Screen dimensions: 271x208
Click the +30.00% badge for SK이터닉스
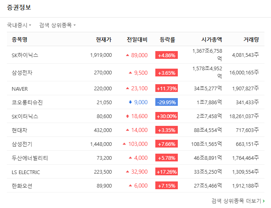coord(166,116)
